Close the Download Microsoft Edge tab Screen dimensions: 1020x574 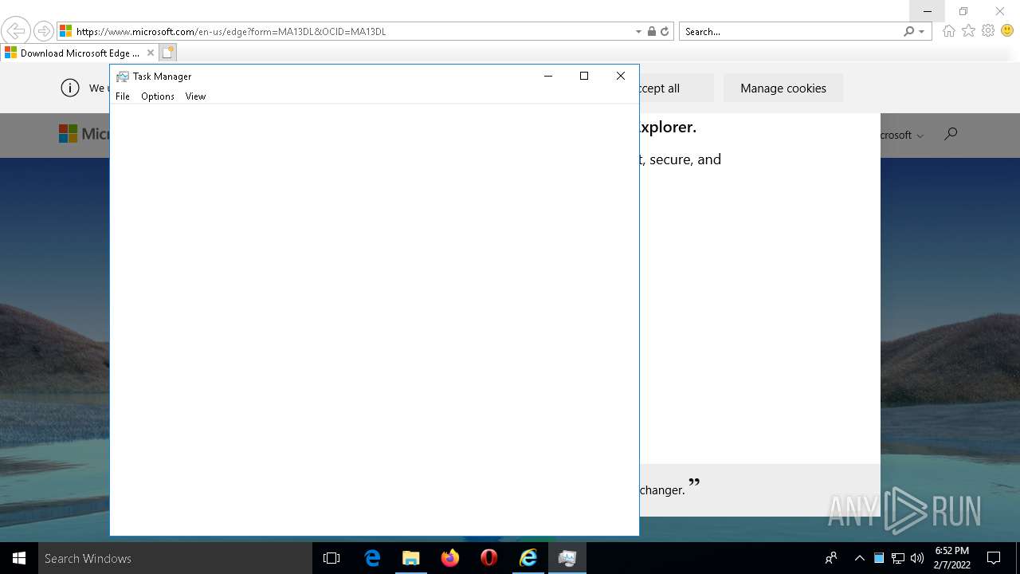[x=151, y=53]
